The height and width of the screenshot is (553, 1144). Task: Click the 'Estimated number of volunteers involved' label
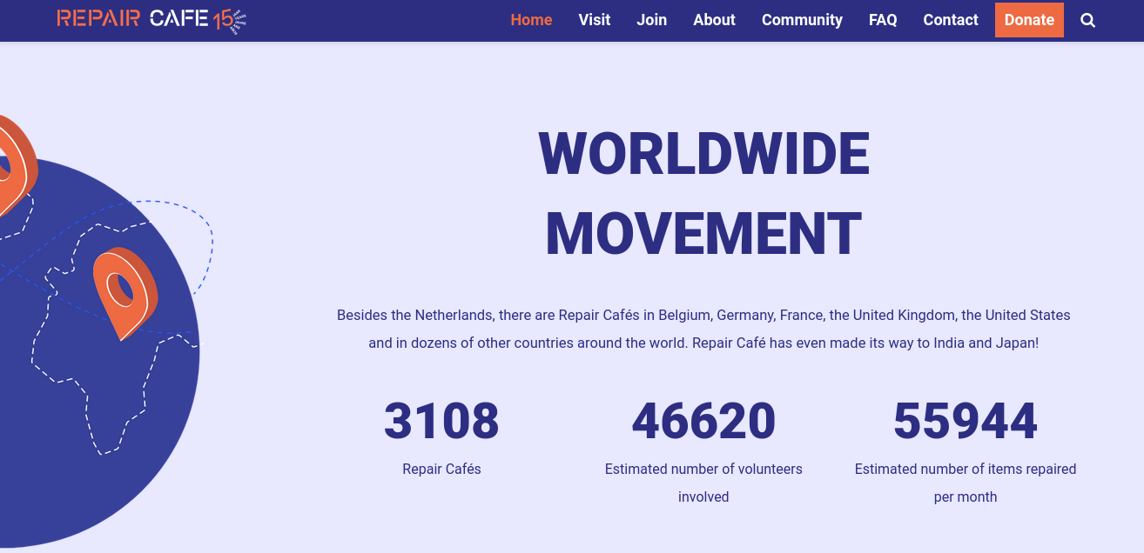point(703,483)
